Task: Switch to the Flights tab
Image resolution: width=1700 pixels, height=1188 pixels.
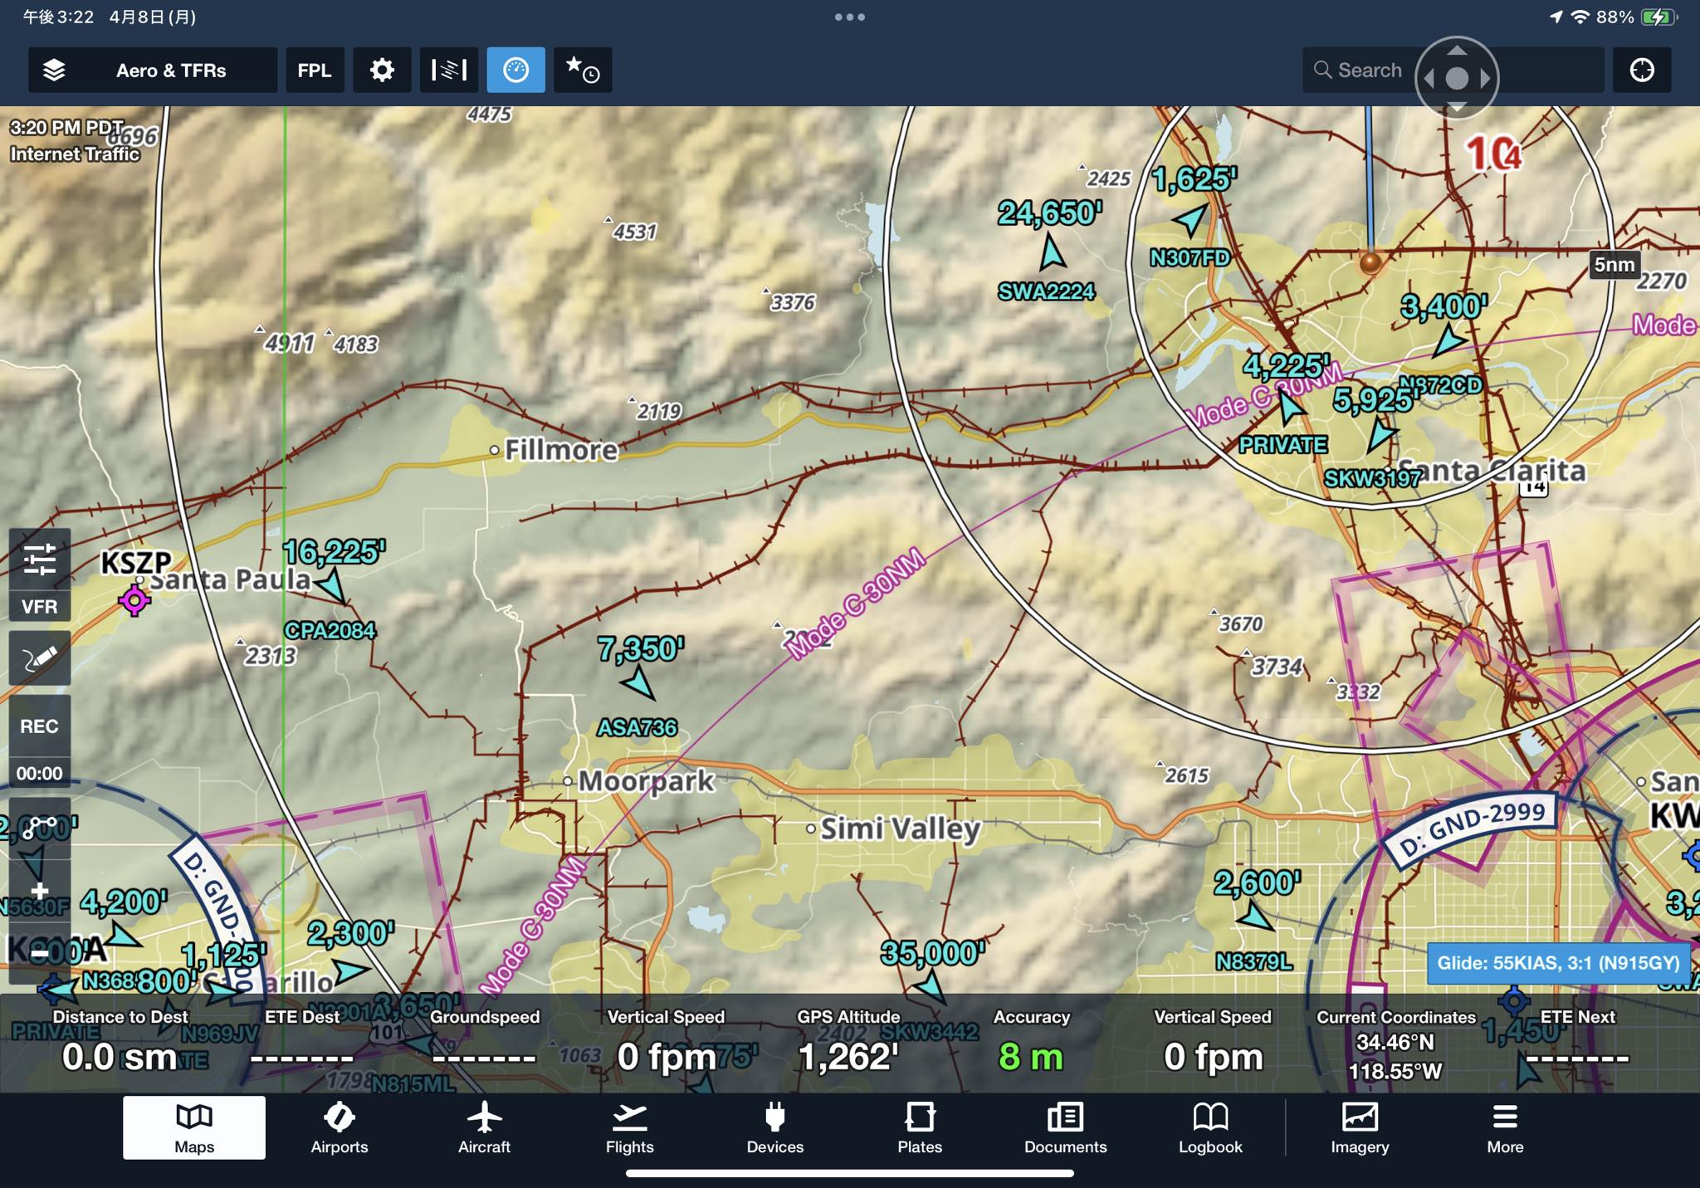Action: [x=630, y=1128]
